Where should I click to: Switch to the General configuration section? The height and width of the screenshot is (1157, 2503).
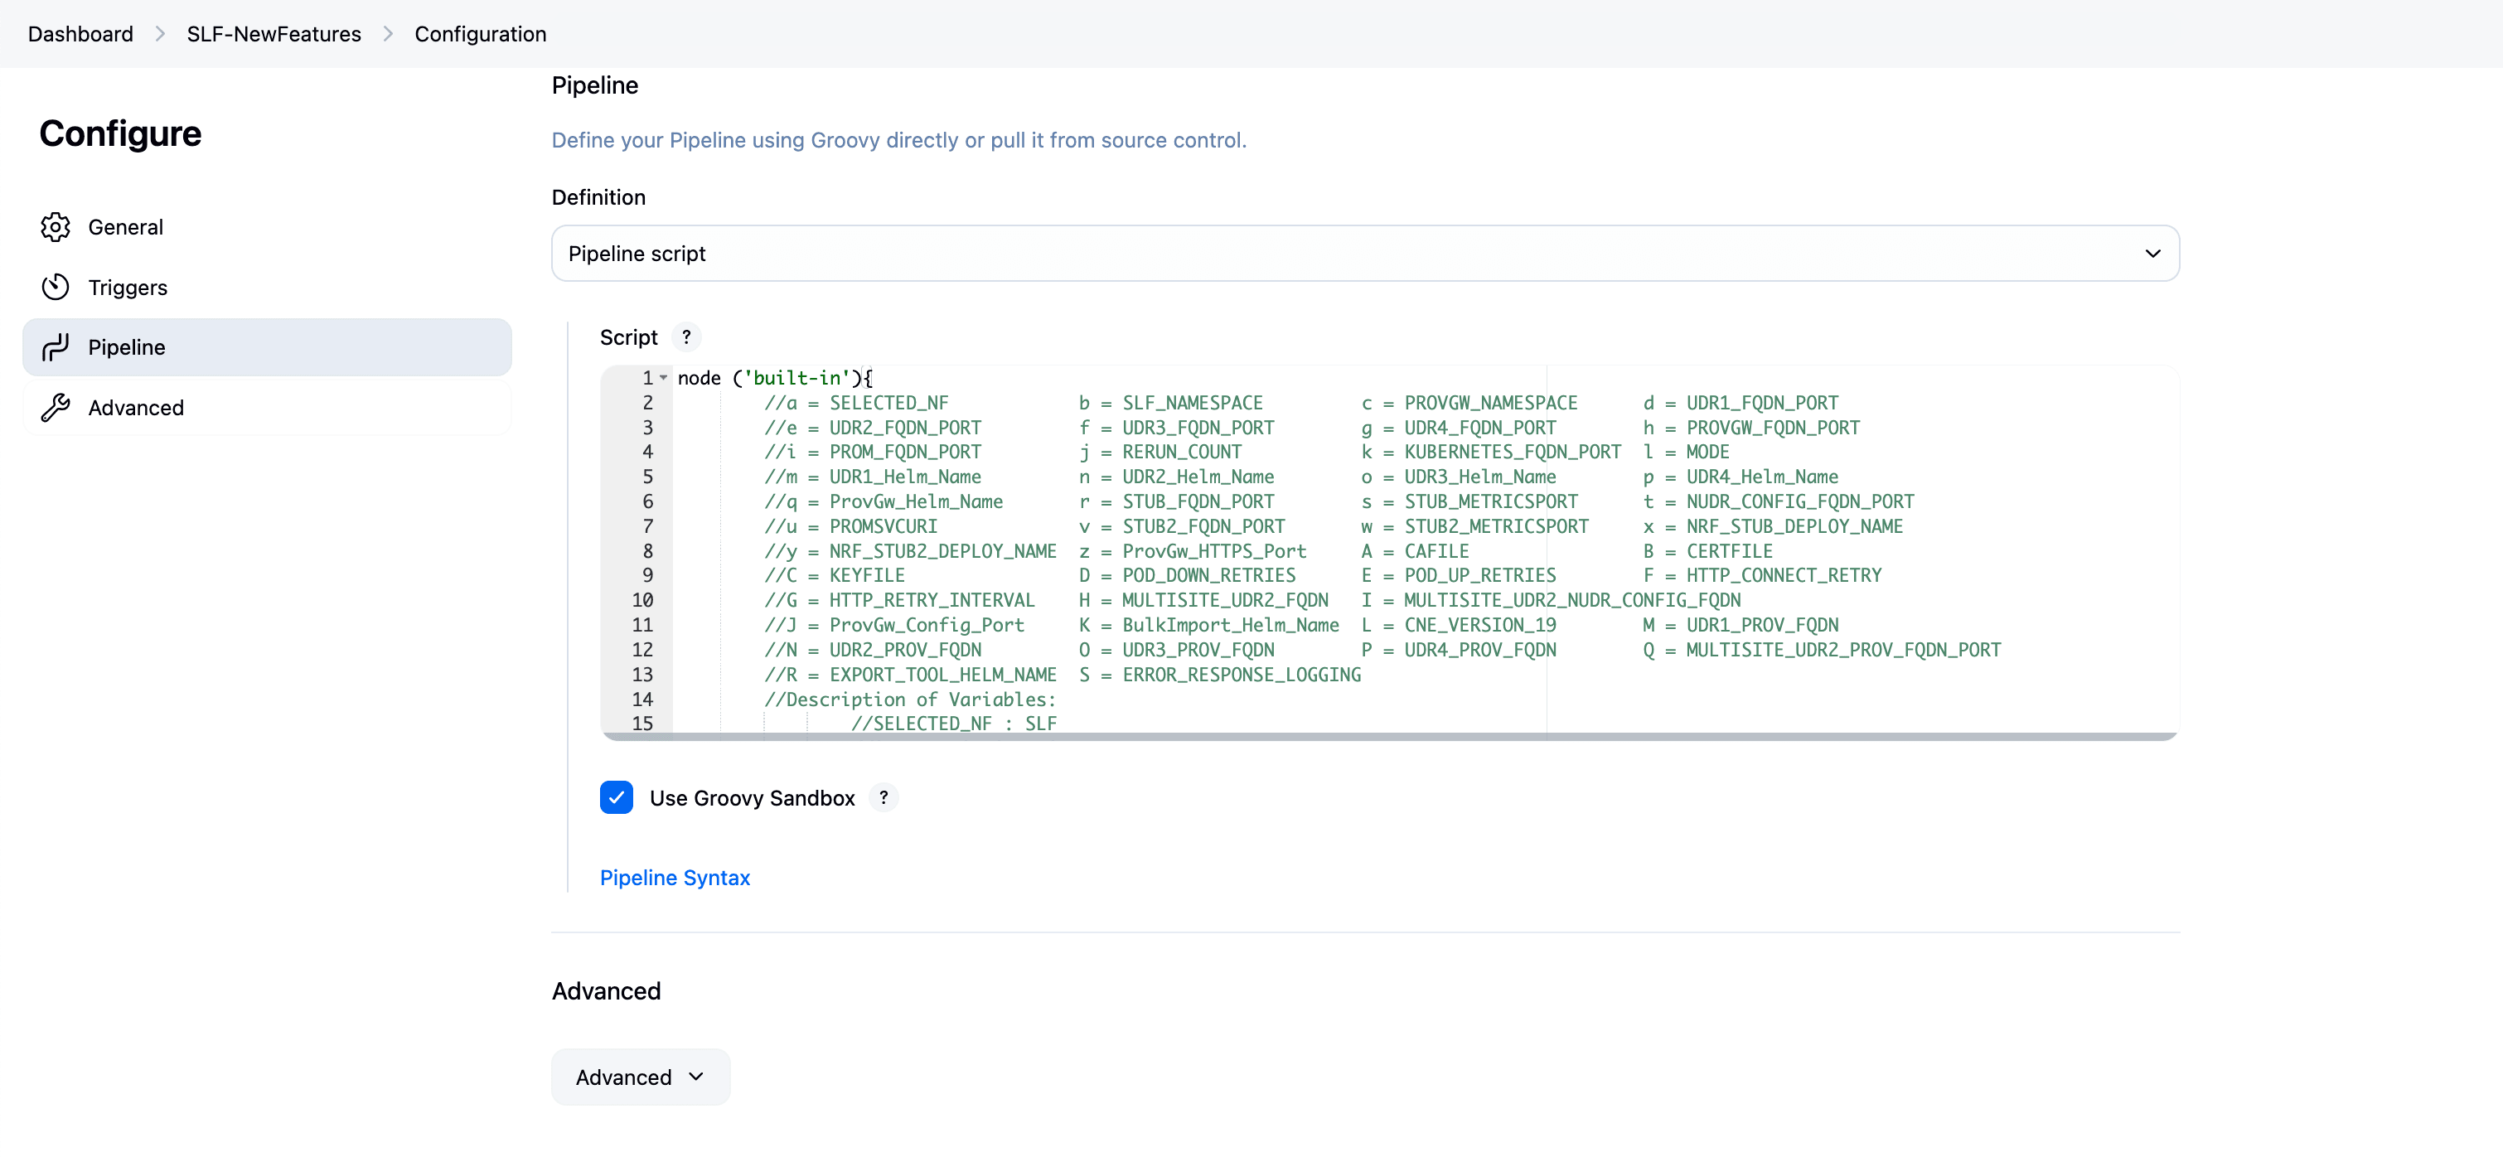[x=126, y=226]
